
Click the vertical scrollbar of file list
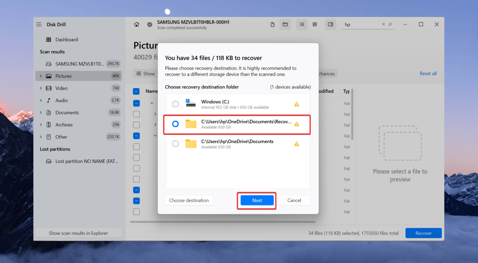coord(352,114)
